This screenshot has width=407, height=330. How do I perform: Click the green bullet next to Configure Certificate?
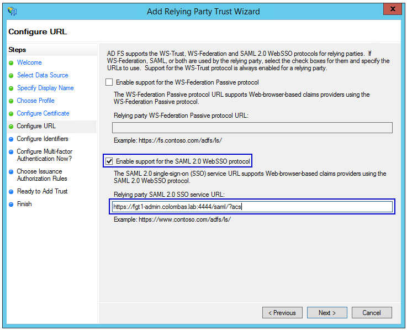coord(11,114)
